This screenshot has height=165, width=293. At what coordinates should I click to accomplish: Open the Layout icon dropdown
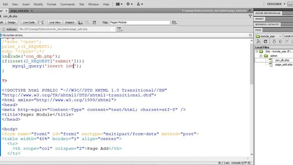(119, 4)
